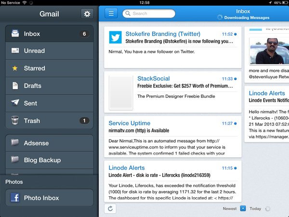Open the StackSocial email
The height and width of the screenshot is (217, 289).
click(173, 92)
